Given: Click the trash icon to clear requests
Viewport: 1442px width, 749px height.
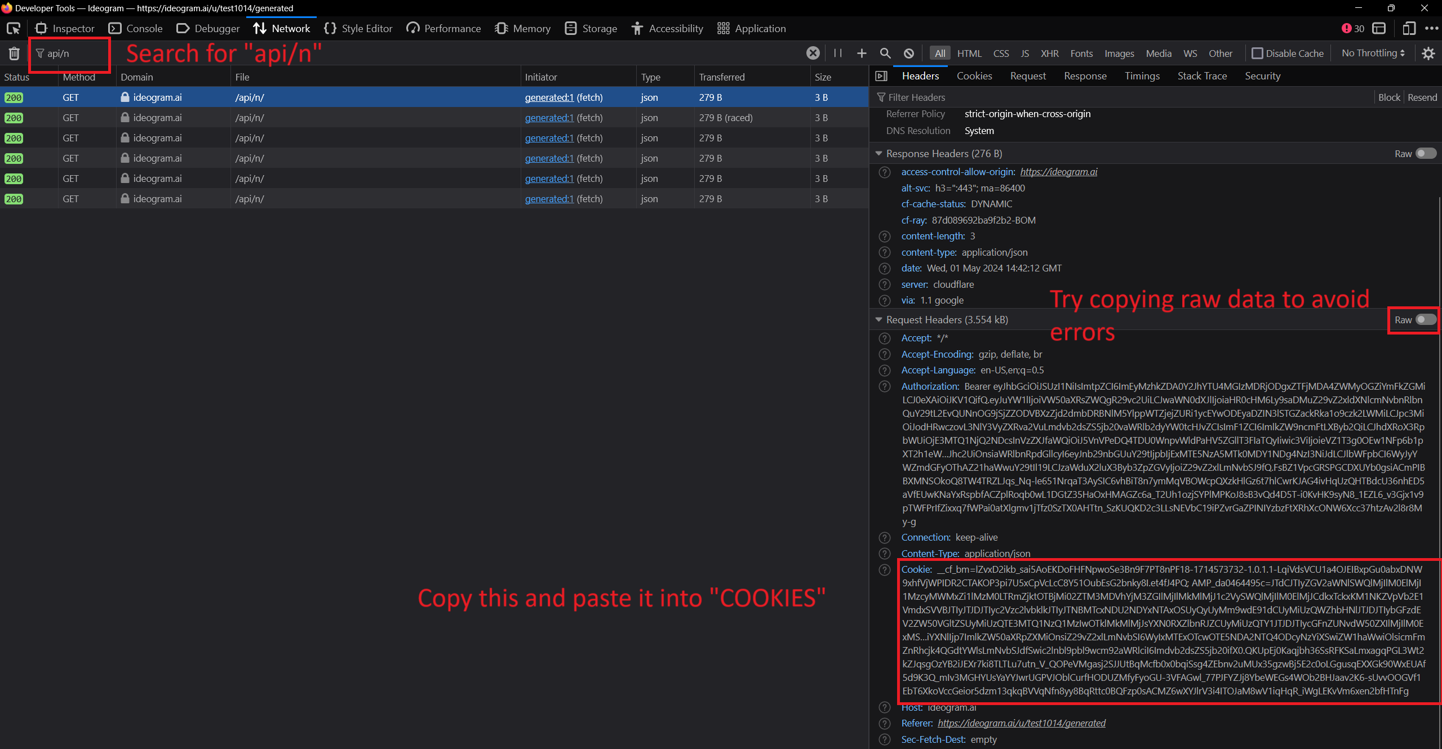Looking at the screenshot, I should (14, 53).
